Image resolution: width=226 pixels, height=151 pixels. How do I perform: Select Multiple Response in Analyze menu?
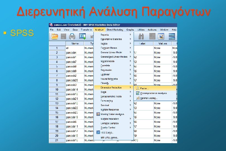114,110
